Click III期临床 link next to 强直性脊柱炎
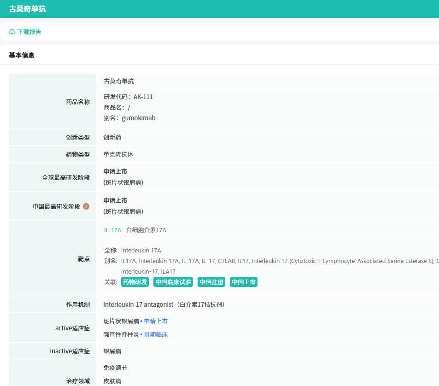The height and width of the screenshot is (386, 439). click(156, 334)
